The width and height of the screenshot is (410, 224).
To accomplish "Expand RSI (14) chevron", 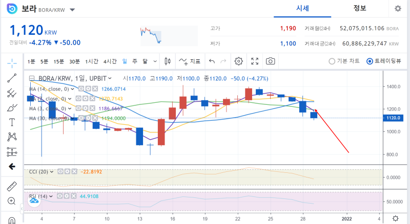I will (51, 196).
